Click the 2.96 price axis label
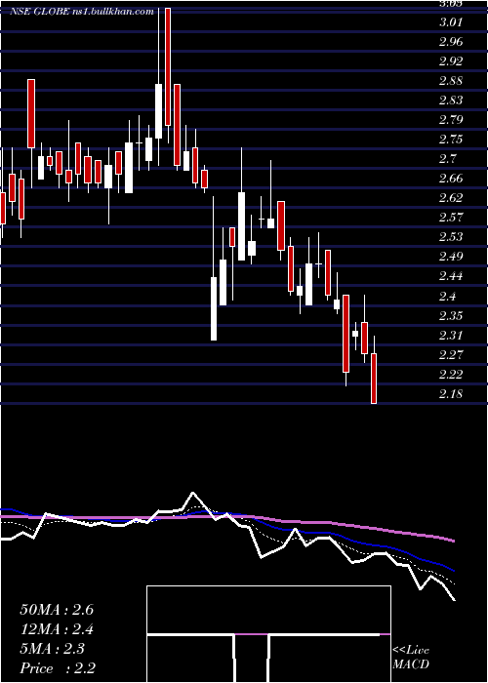488x683 pixels. pos(451,42)
